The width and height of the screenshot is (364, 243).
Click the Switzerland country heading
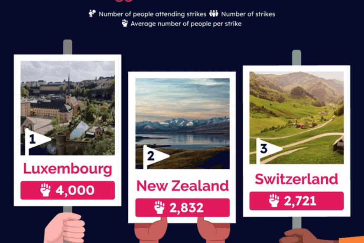(296, 179)
